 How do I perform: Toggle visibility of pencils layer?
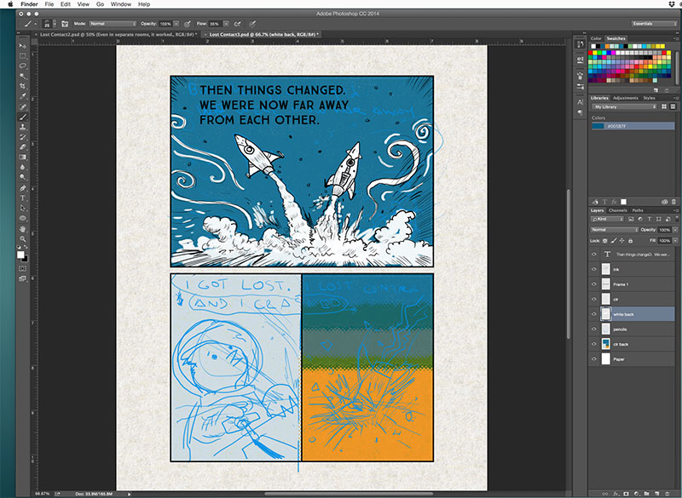594,329
